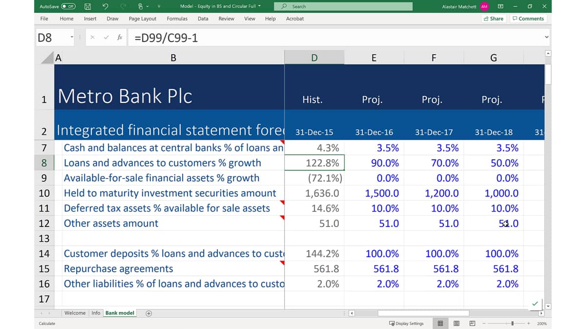
Task: Click the horizontal scrollbar thumb
Action: pyautogui.click(x=423, y=313)
